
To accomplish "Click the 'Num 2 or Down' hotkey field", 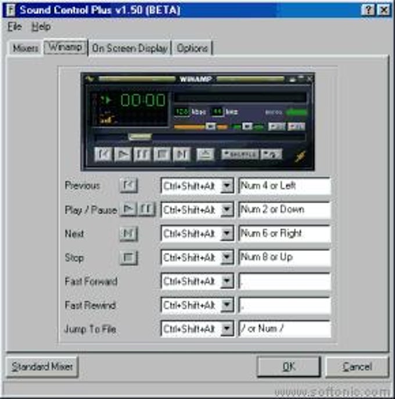I will (x=285, y=210).
